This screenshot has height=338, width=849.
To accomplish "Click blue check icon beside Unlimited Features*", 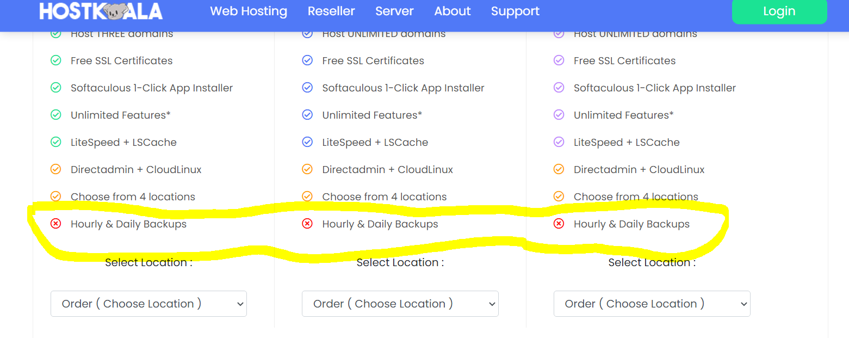I will click(x=307, y=115).
